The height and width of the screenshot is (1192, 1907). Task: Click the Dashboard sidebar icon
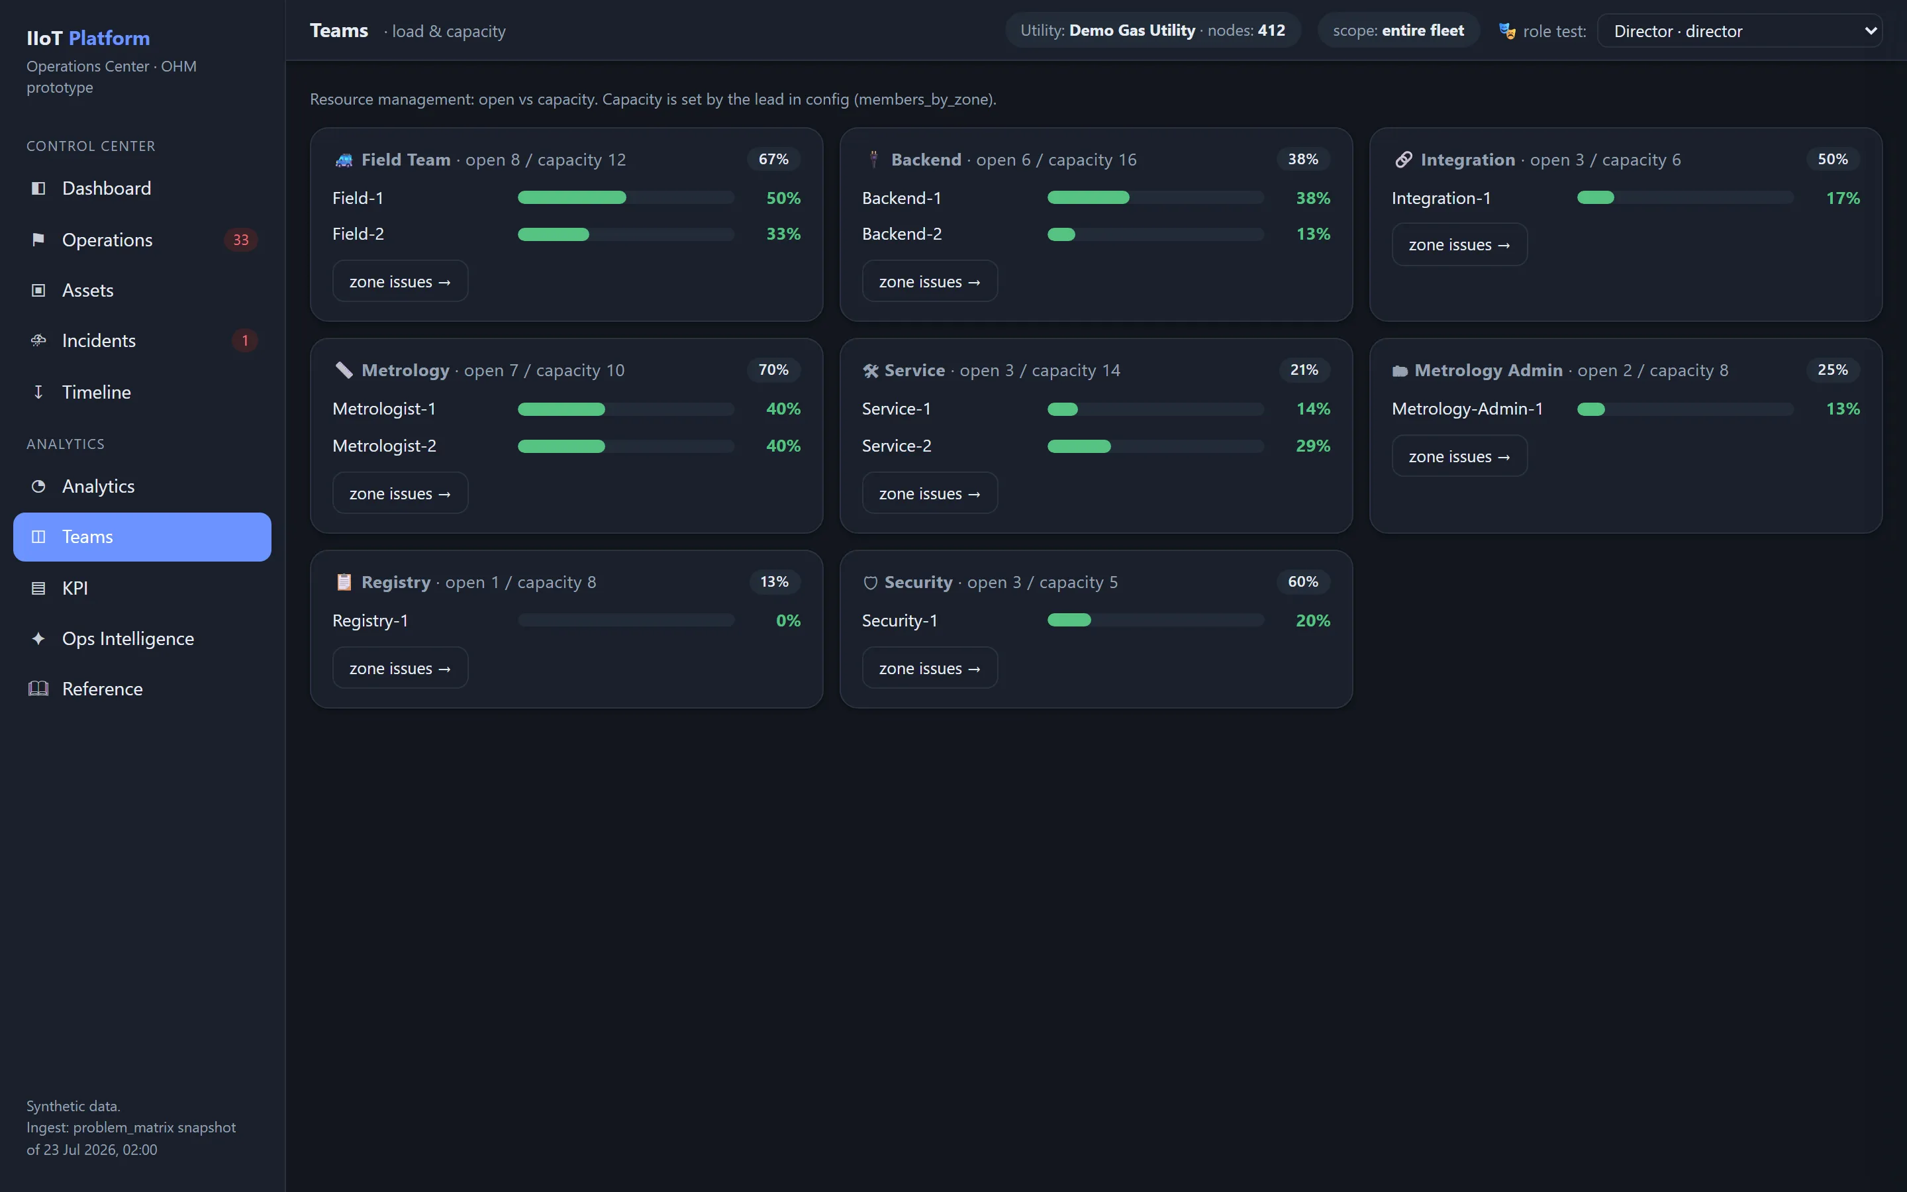click(38, 189)
